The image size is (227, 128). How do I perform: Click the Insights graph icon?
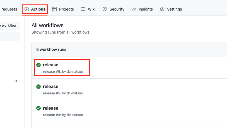pyautogui.click(x=134, y=9)
